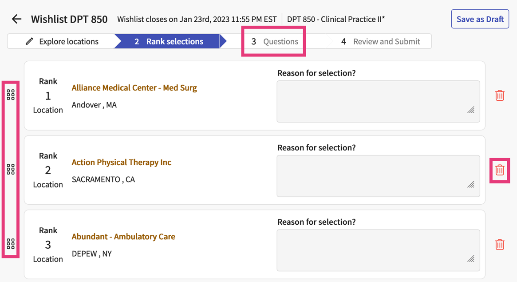Jump to Review and Submit step
This screenshot has width=517, height=282.
click(381, 41)
